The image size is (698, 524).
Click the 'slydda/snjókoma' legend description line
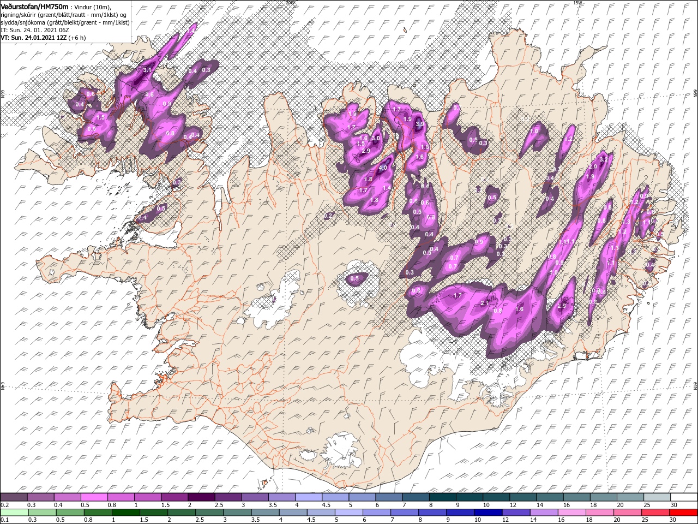(65, 22)
